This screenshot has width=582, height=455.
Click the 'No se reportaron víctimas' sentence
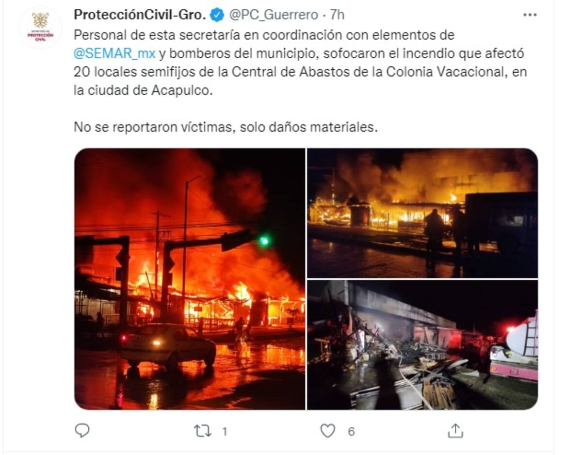click(x=225, y=127)
